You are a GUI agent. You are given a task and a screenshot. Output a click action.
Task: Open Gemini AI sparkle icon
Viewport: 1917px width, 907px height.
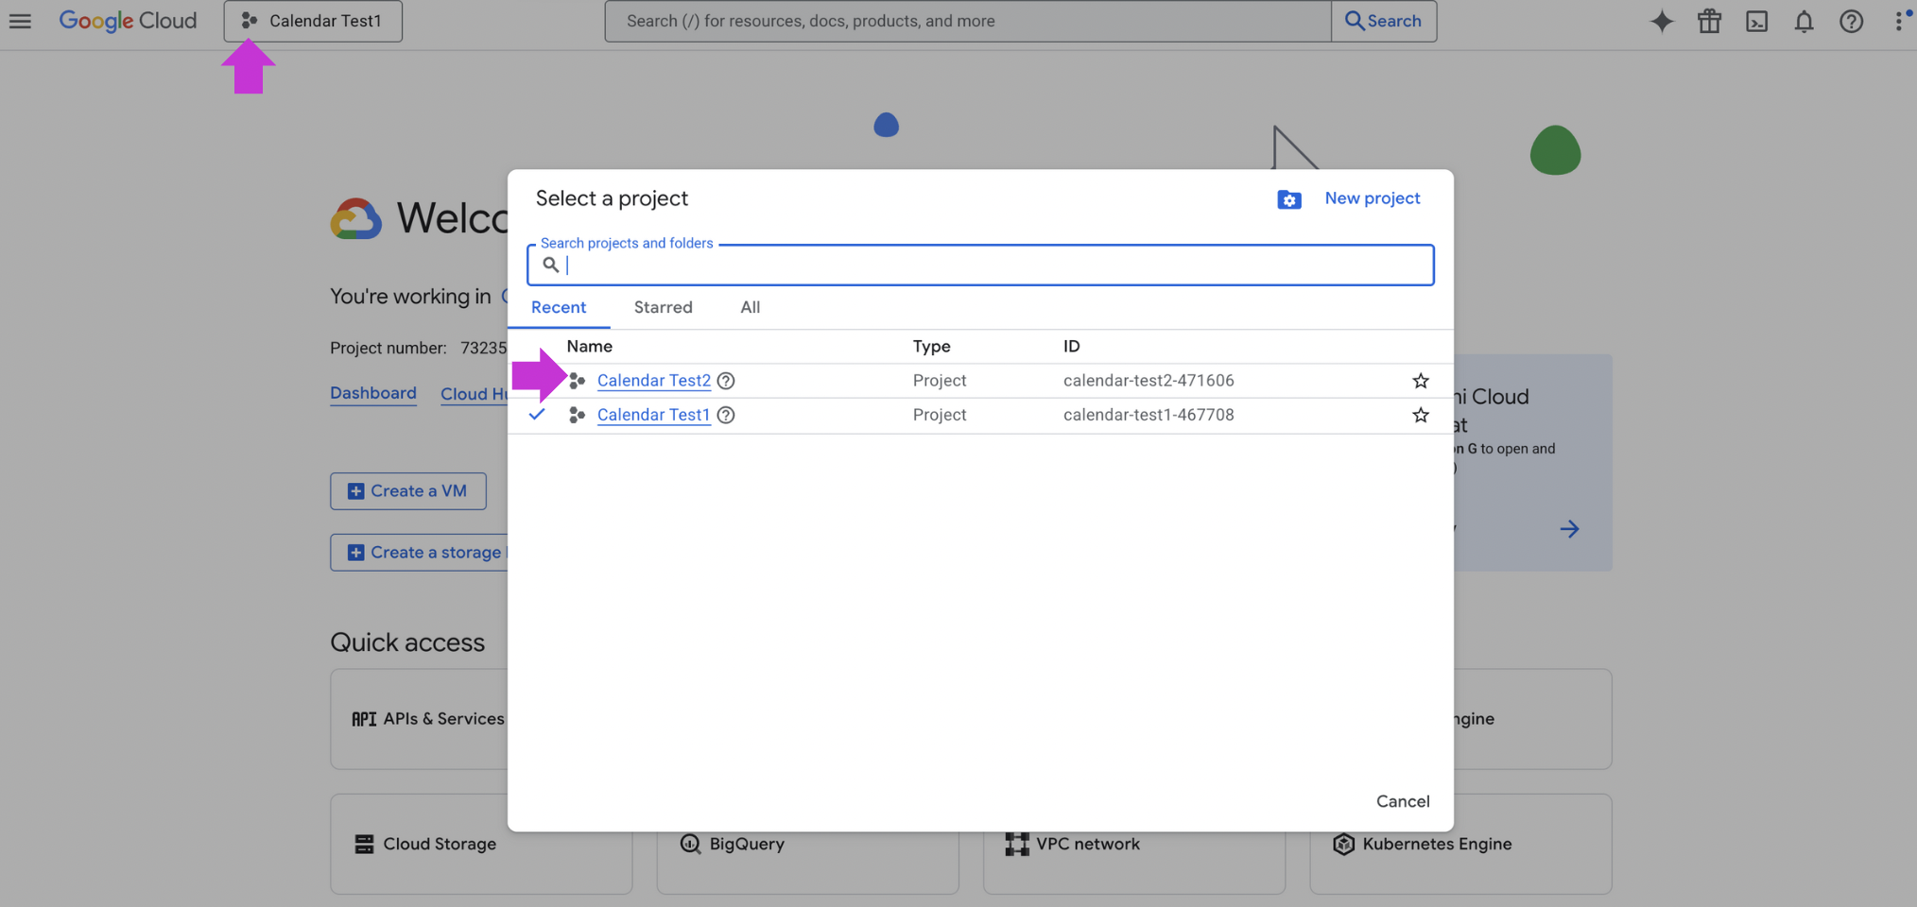(1662, 21)
